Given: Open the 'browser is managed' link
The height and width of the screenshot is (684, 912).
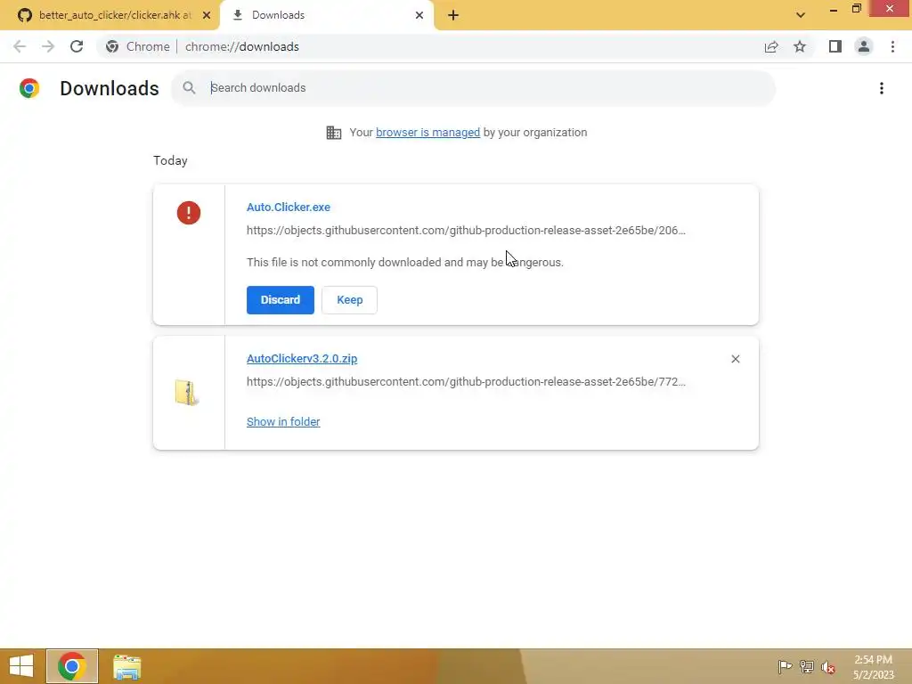Looking at the screenshot, I should (x=427, y=133).
